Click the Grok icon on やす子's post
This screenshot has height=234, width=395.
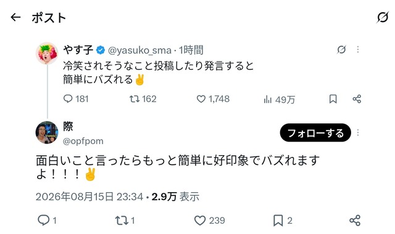click(341, 49)
